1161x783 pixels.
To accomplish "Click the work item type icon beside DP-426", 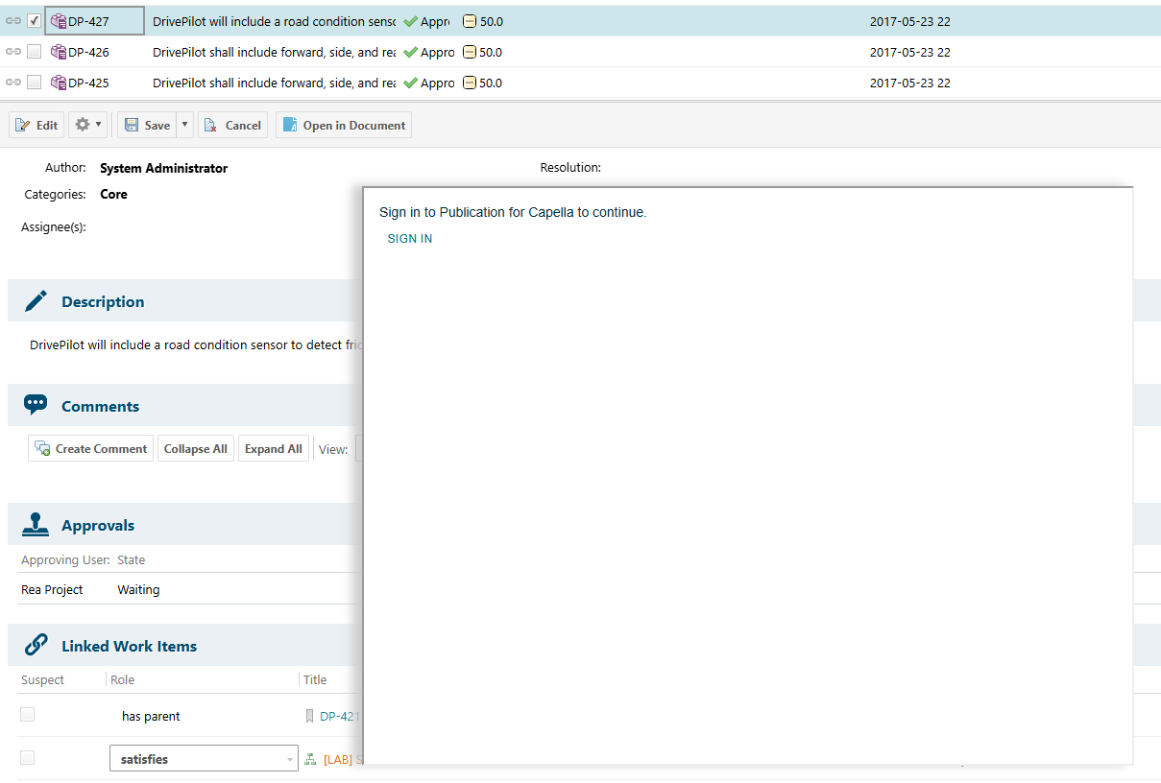I will (59, 52).
